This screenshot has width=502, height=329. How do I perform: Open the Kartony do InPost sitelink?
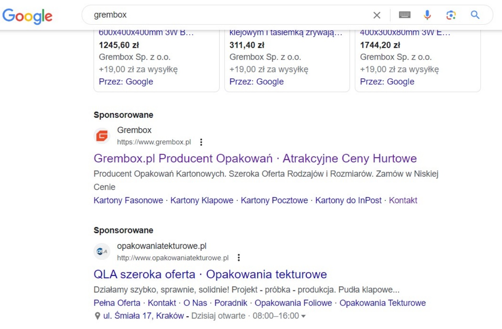click(348, 200)
